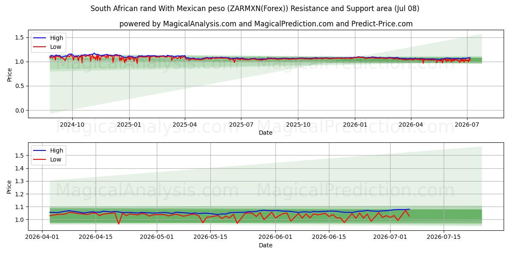This screenshot has width=510, height=255.
Task: Click the 2026-07-15 x-axis label
Action: click(x=444, y=237)
